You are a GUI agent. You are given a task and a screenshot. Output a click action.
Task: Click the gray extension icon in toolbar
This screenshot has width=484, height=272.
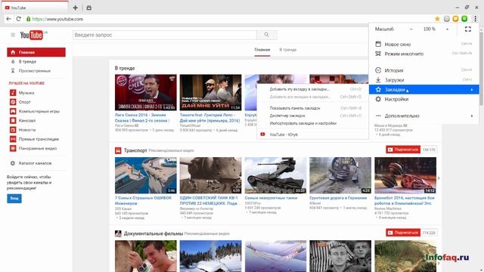(447, 19)
